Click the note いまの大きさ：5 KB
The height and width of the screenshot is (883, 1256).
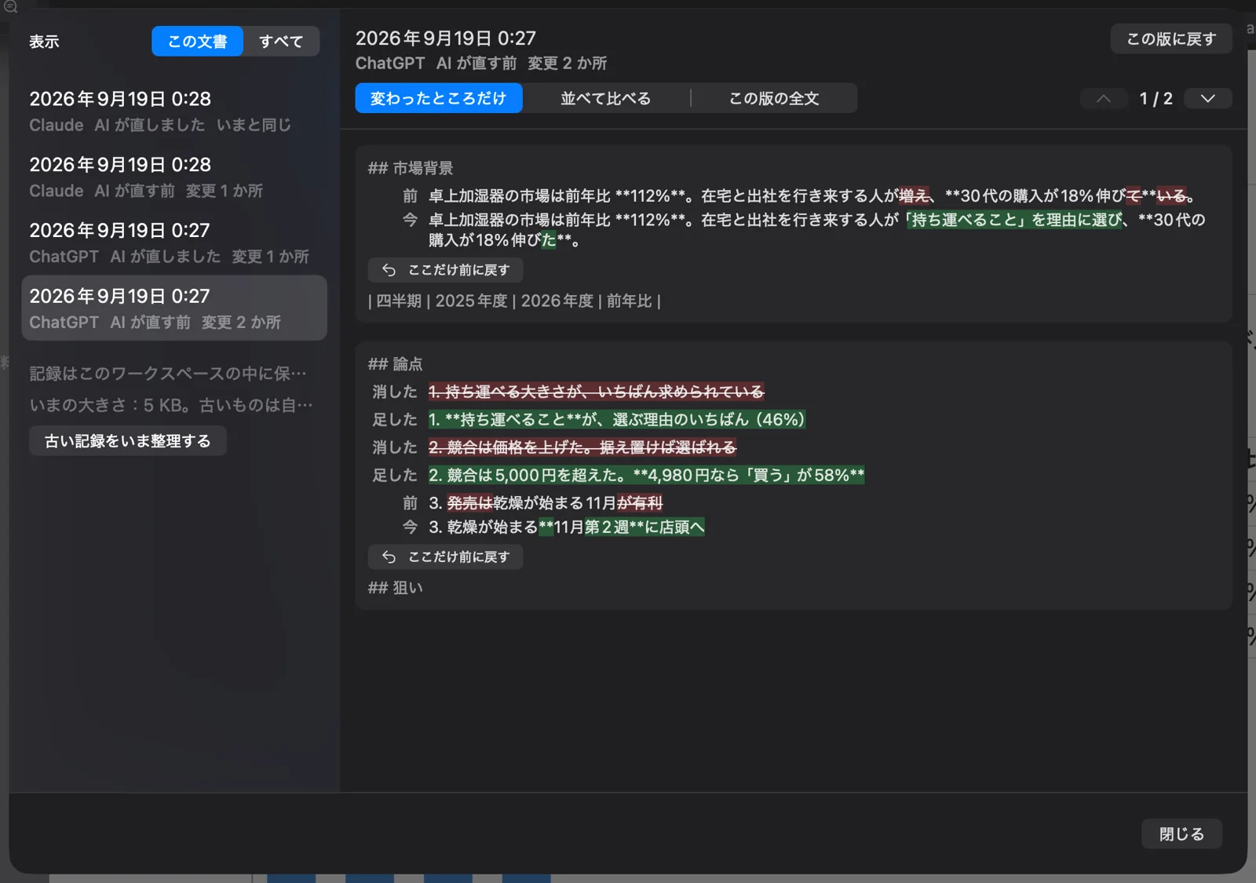pos(171,406)
